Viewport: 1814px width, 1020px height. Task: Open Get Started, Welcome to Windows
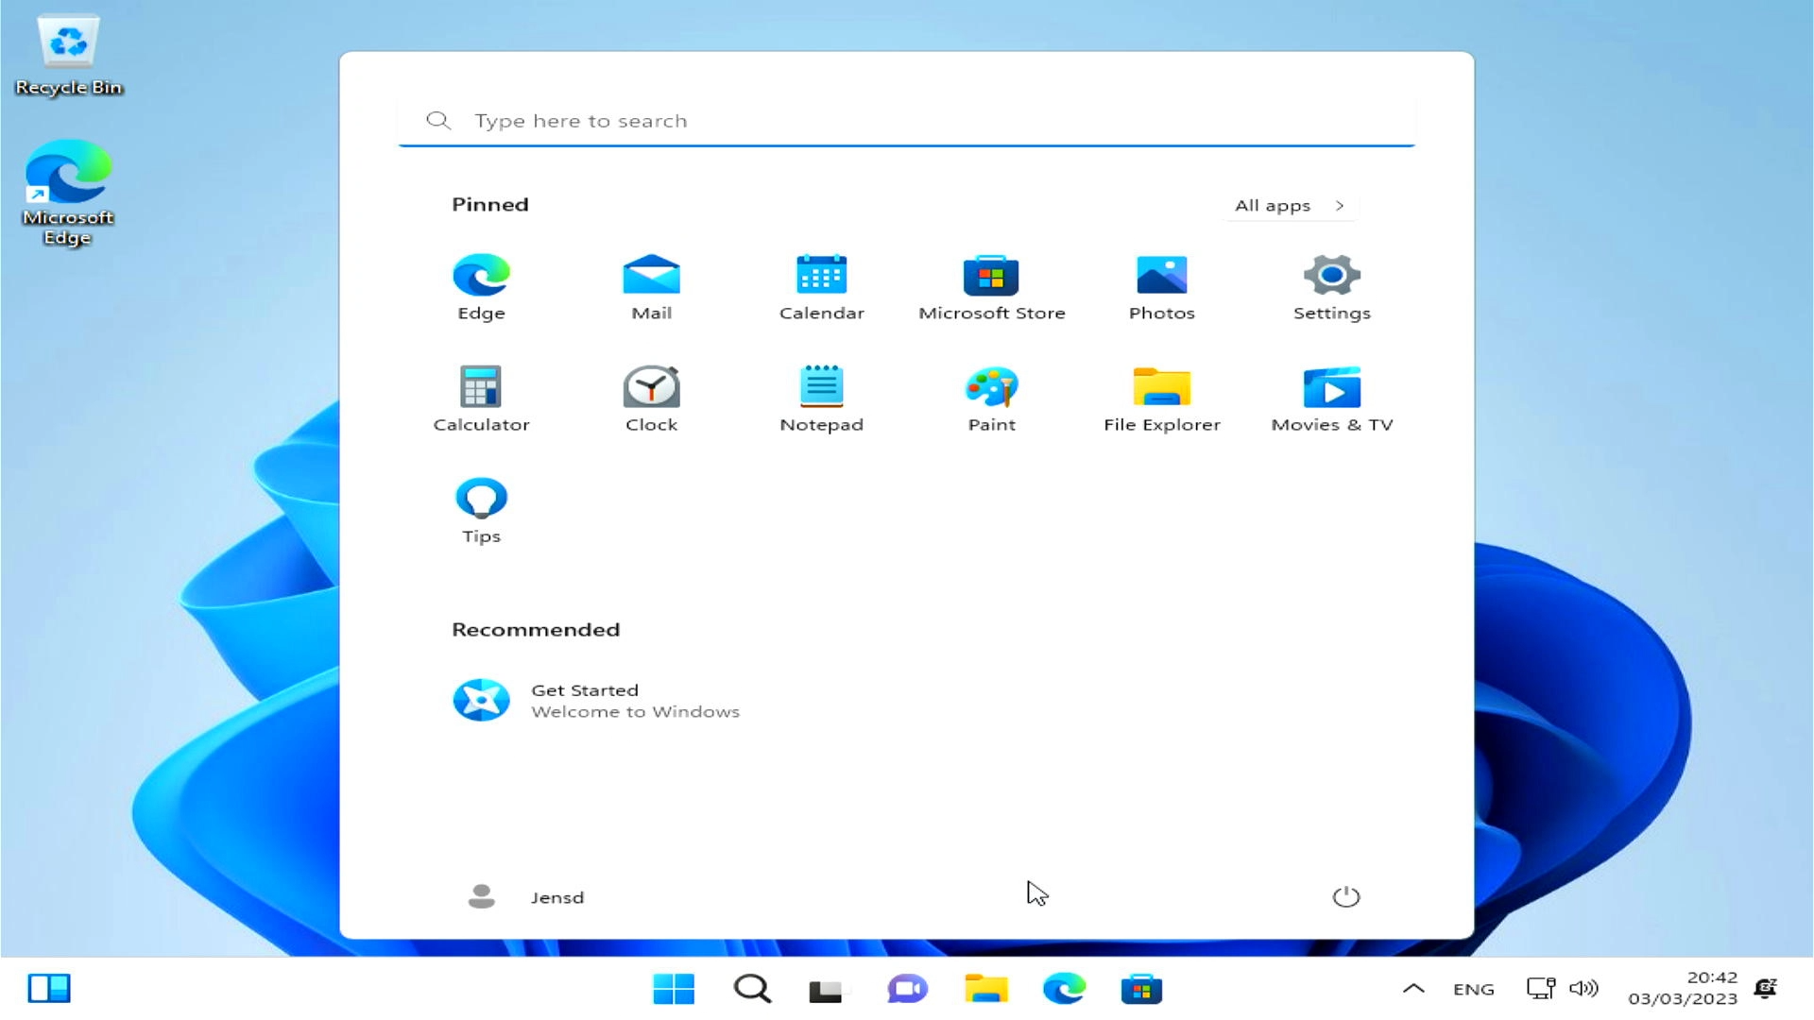click(x=595, y=700)
